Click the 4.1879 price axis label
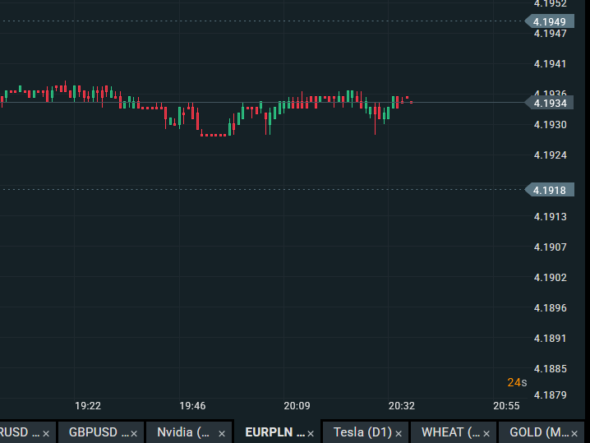Image resolution: width=590 pixels, height=443 pixels. click(550, 395)
